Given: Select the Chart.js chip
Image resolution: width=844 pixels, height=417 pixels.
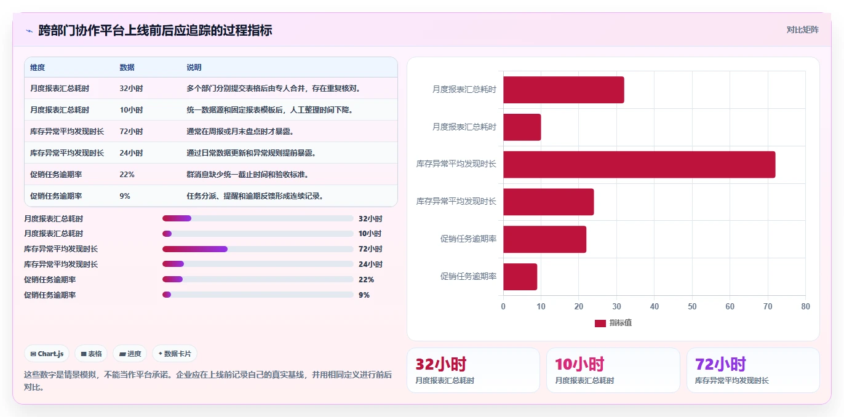Looking at the screenshot, I should 47,354.
